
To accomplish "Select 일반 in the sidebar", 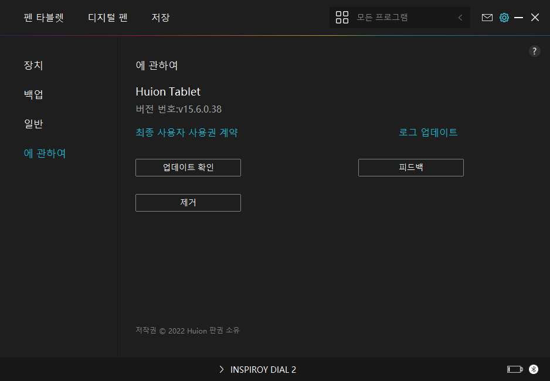I will [33, 124].
